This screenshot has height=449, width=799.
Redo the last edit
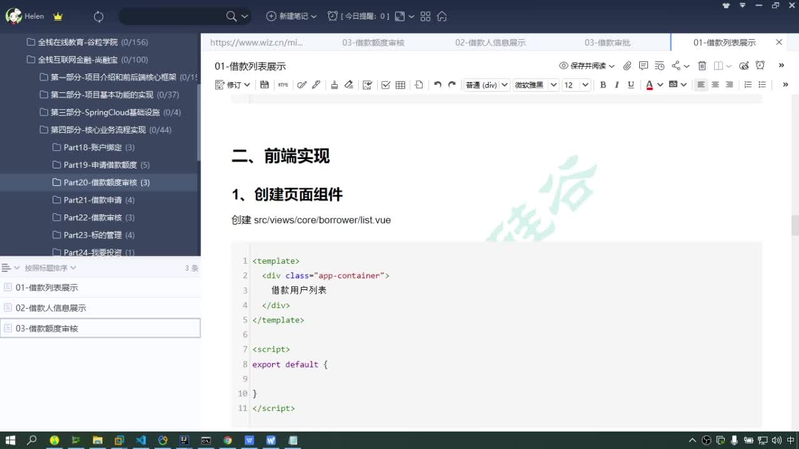(452, 85)
